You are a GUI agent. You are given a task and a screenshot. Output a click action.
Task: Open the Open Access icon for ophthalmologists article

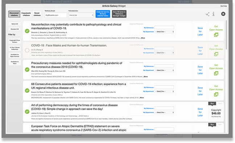point(216,73)
